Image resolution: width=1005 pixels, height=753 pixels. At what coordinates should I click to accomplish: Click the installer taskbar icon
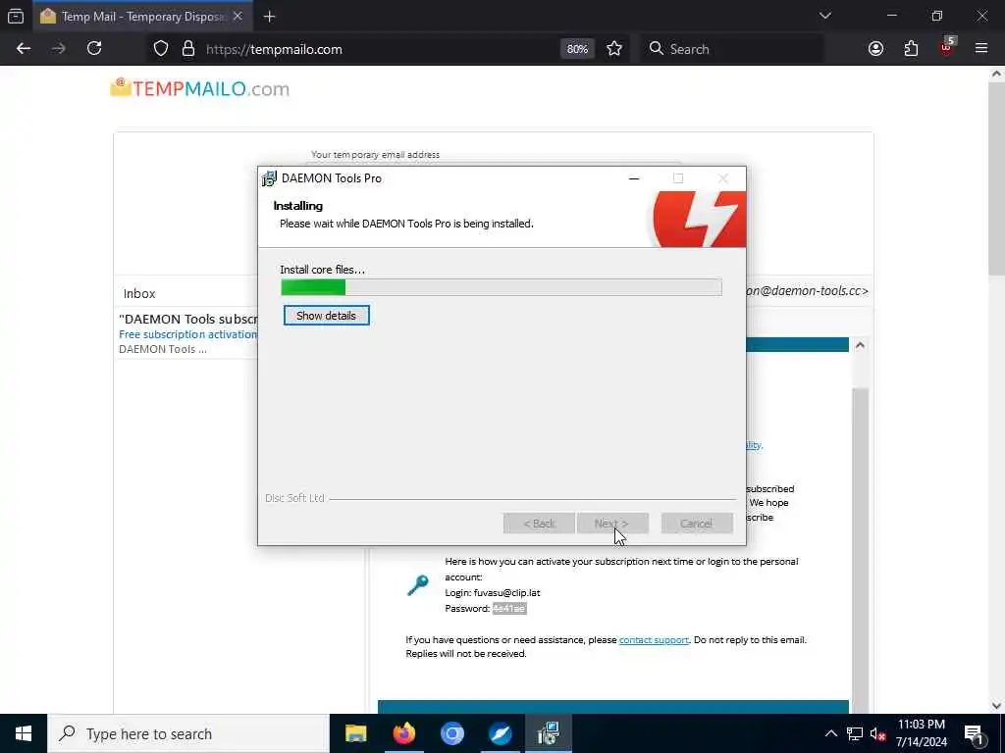(549, 733)
